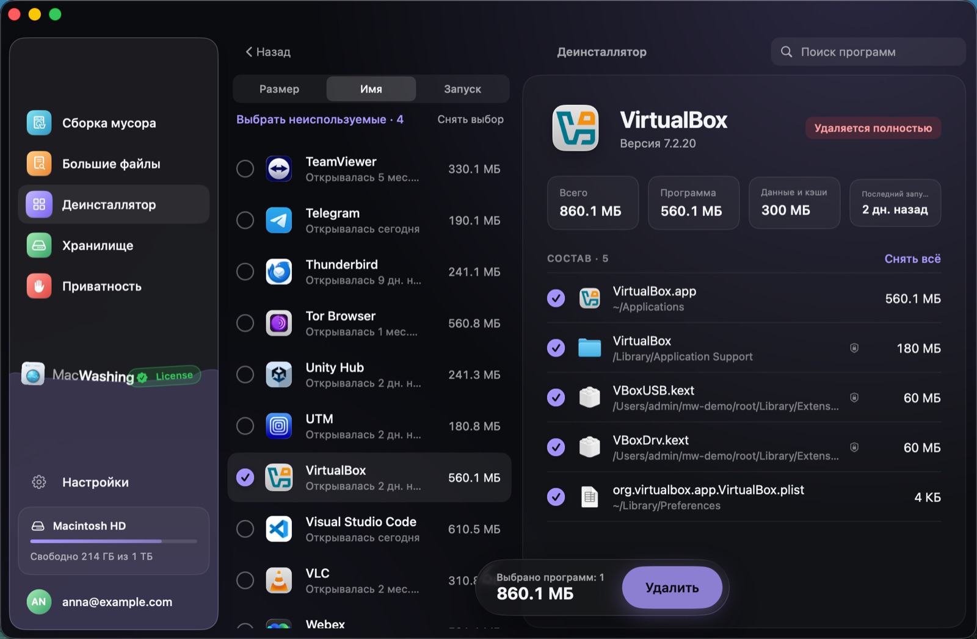This screenshot has width=977, height=639.
Task: Click the Unity Hub app icon
Action: click(279, 374)
